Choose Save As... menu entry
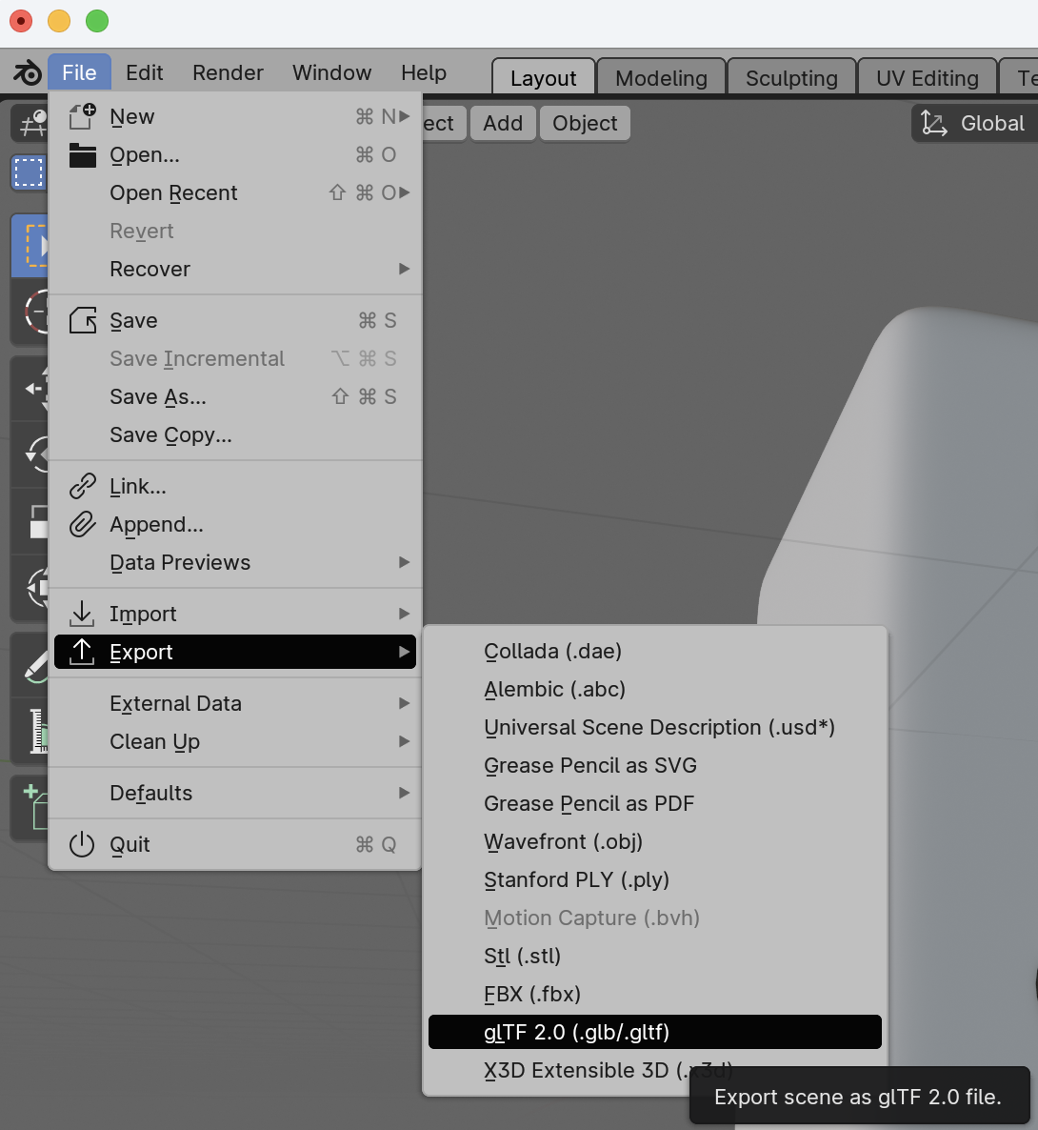This screenshot has height=1130, width=1038. click(x=235, y=396)
